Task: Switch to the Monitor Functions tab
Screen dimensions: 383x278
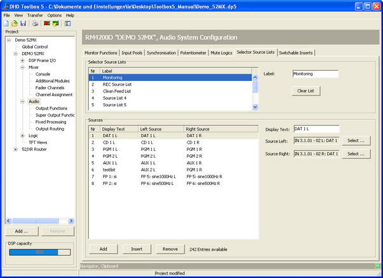Action: click(x=101, y=53)
